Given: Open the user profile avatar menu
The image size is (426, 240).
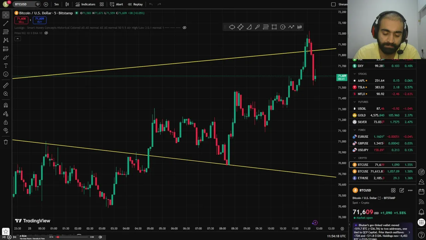Looking at the screenshot, I should pos(6,4).
